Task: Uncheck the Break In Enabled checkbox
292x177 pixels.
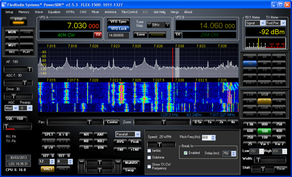Action: click(x=186, y=153)
